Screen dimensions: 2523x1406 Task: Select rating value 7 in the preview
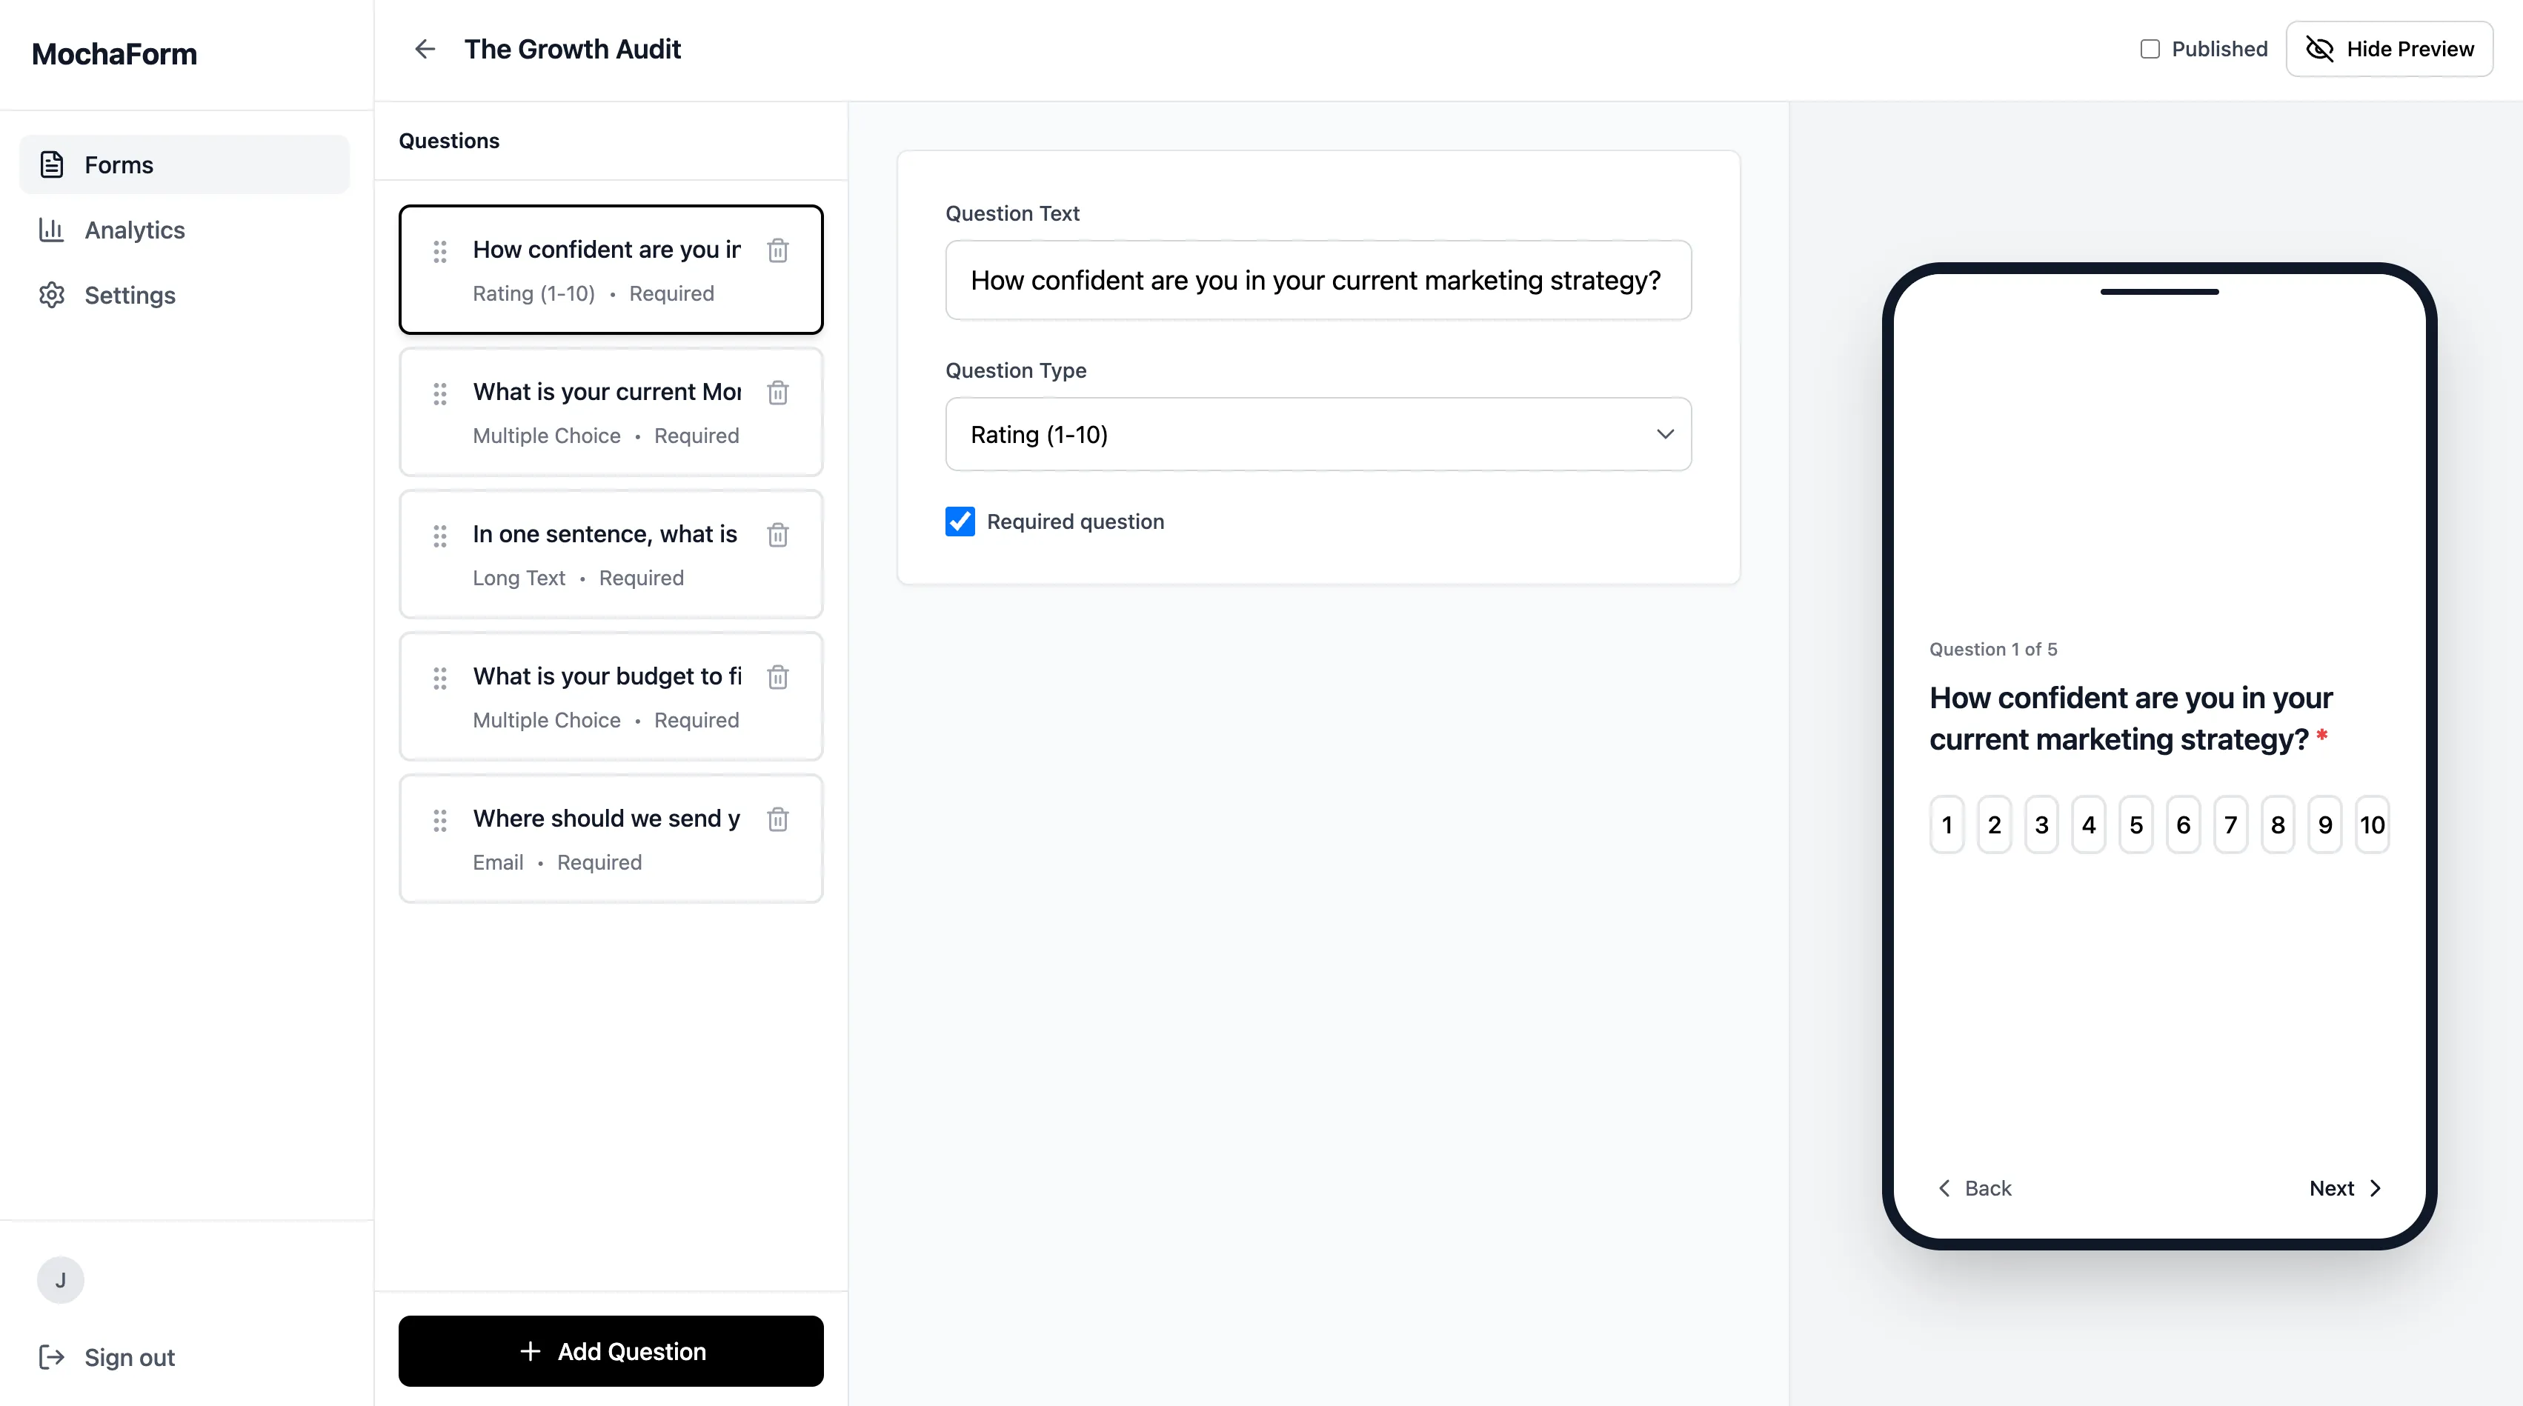click(x=2230, y=824)
